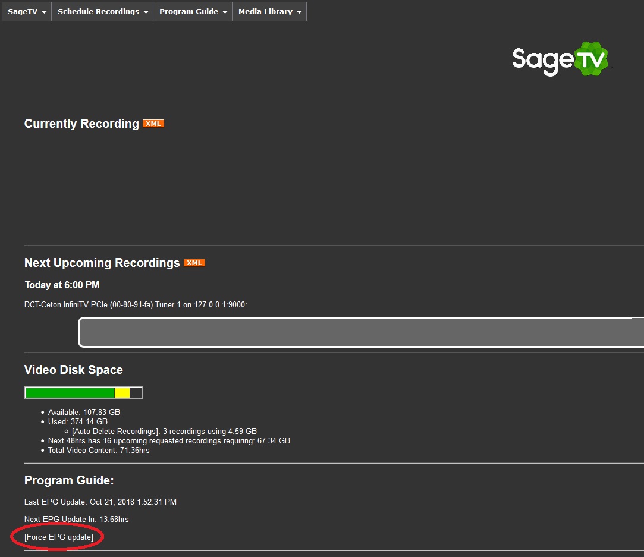This screenshot has width=644, height=557.
Task: Click the SageTV logo
Action: pos(560,59)
